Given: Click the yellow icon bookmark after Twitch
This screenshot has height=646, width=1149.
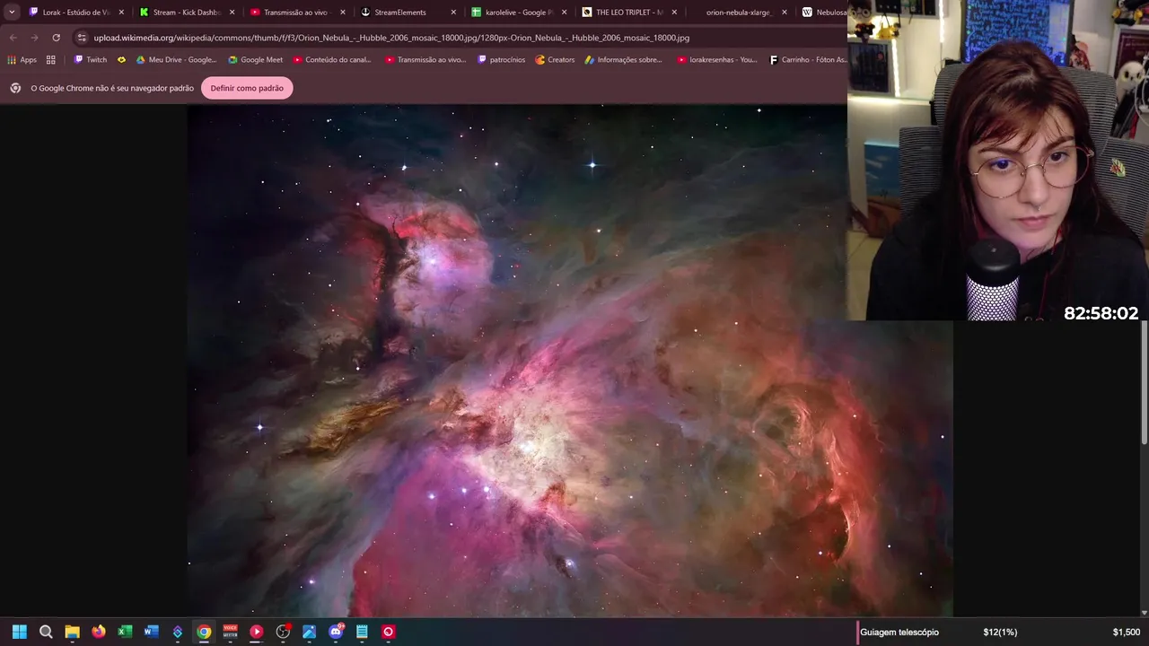Looking at the screenshot, I should coord(121,60).
